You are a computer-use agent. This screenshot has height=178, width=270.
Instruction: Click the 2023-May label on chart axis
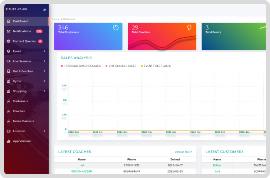(147, 132)
